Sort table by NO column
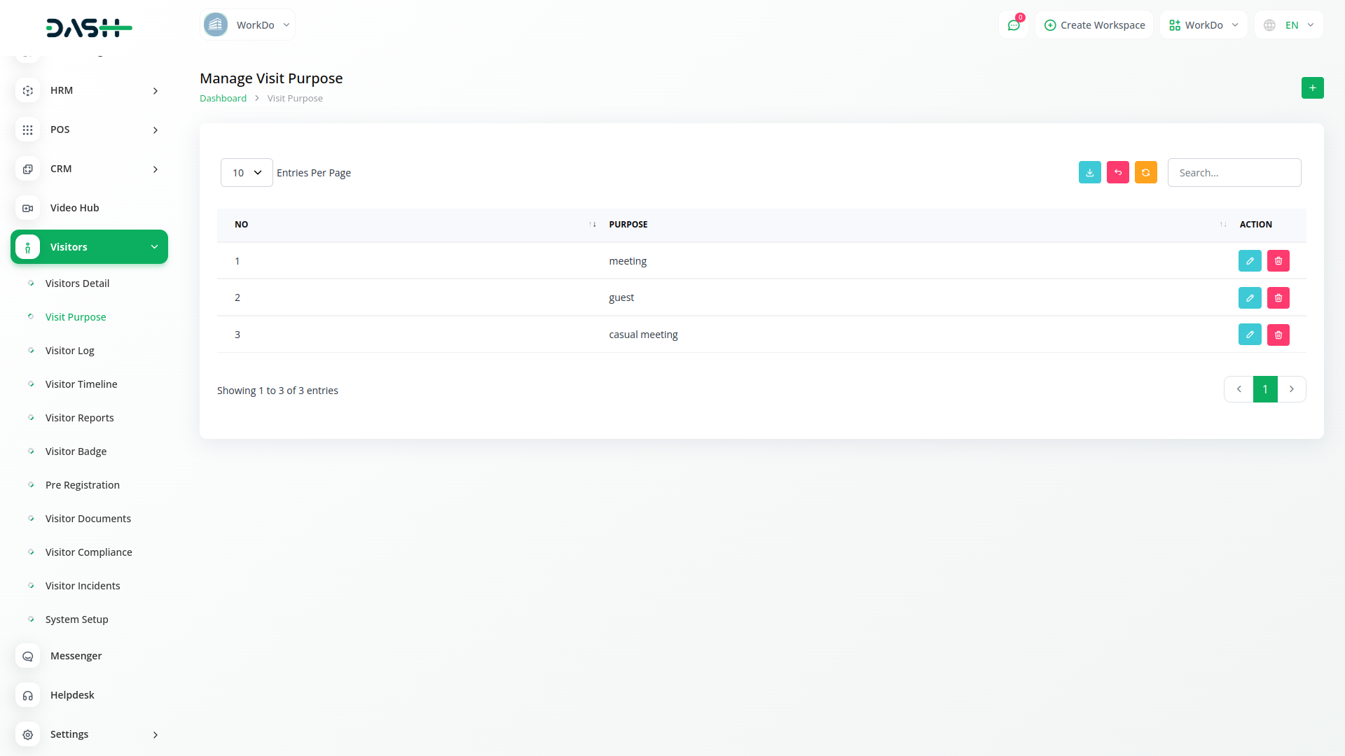This screenshot has height=756, width=1345. pos(592,225)
